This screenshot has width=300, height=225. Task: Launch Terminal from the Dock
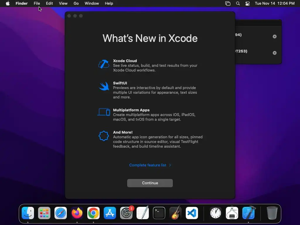pos(159,213)
